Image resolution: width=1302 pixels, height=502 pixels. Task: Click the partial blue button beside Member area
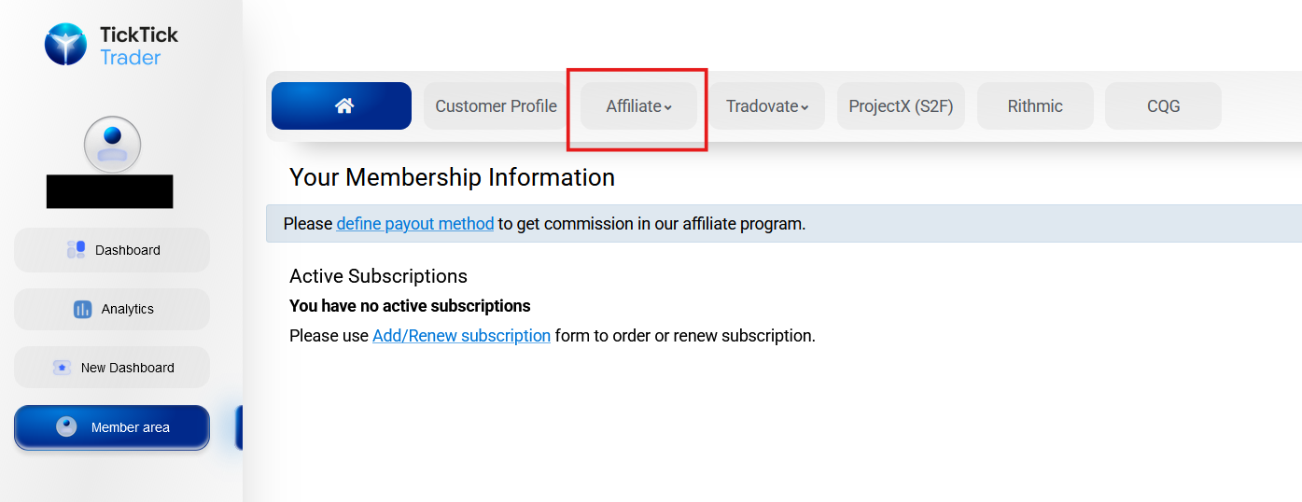pos(239,427)
